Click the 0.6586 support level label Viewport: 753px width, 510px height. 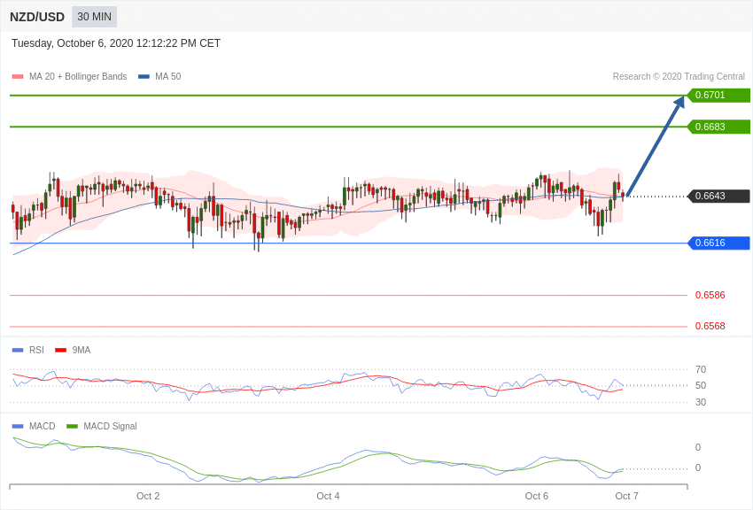pyautogui.click(x=710, y=295)
